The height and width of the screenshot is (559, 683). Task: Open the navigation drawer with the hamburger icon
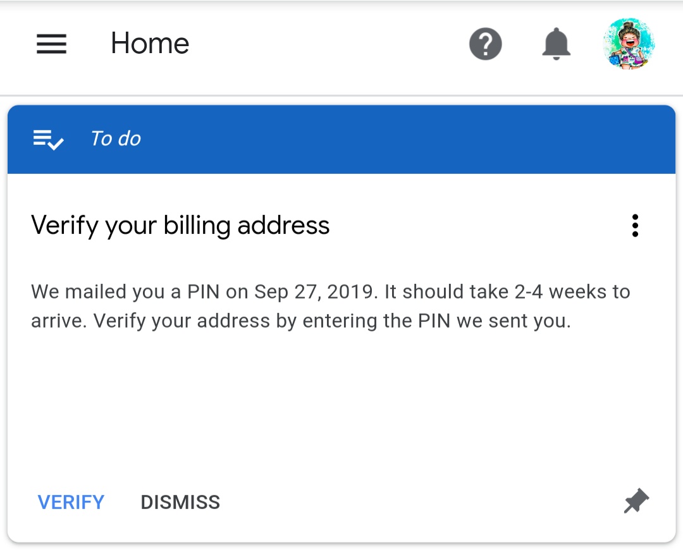point(51,44)
